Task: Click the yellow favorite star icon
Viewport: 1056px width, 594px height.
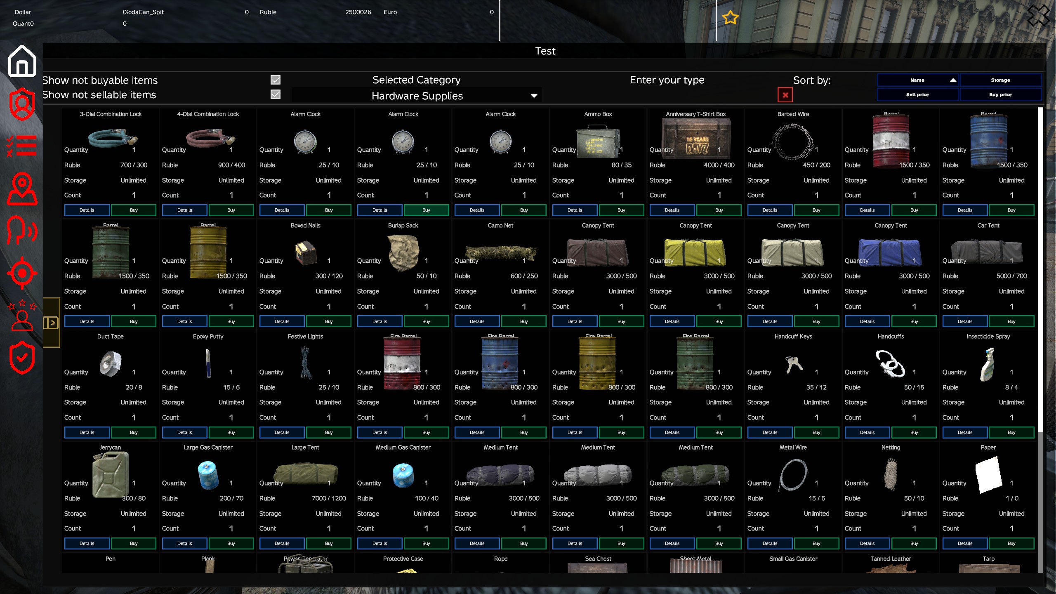Action: pyautogui.click(x=730, y=17)
